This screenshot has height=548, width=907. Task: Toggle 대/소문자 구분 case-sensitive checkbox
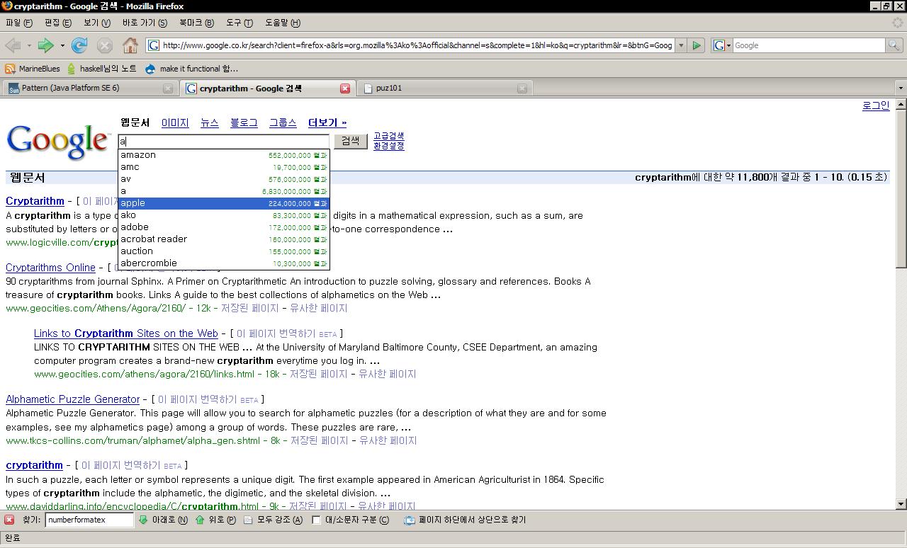[317, 520]
